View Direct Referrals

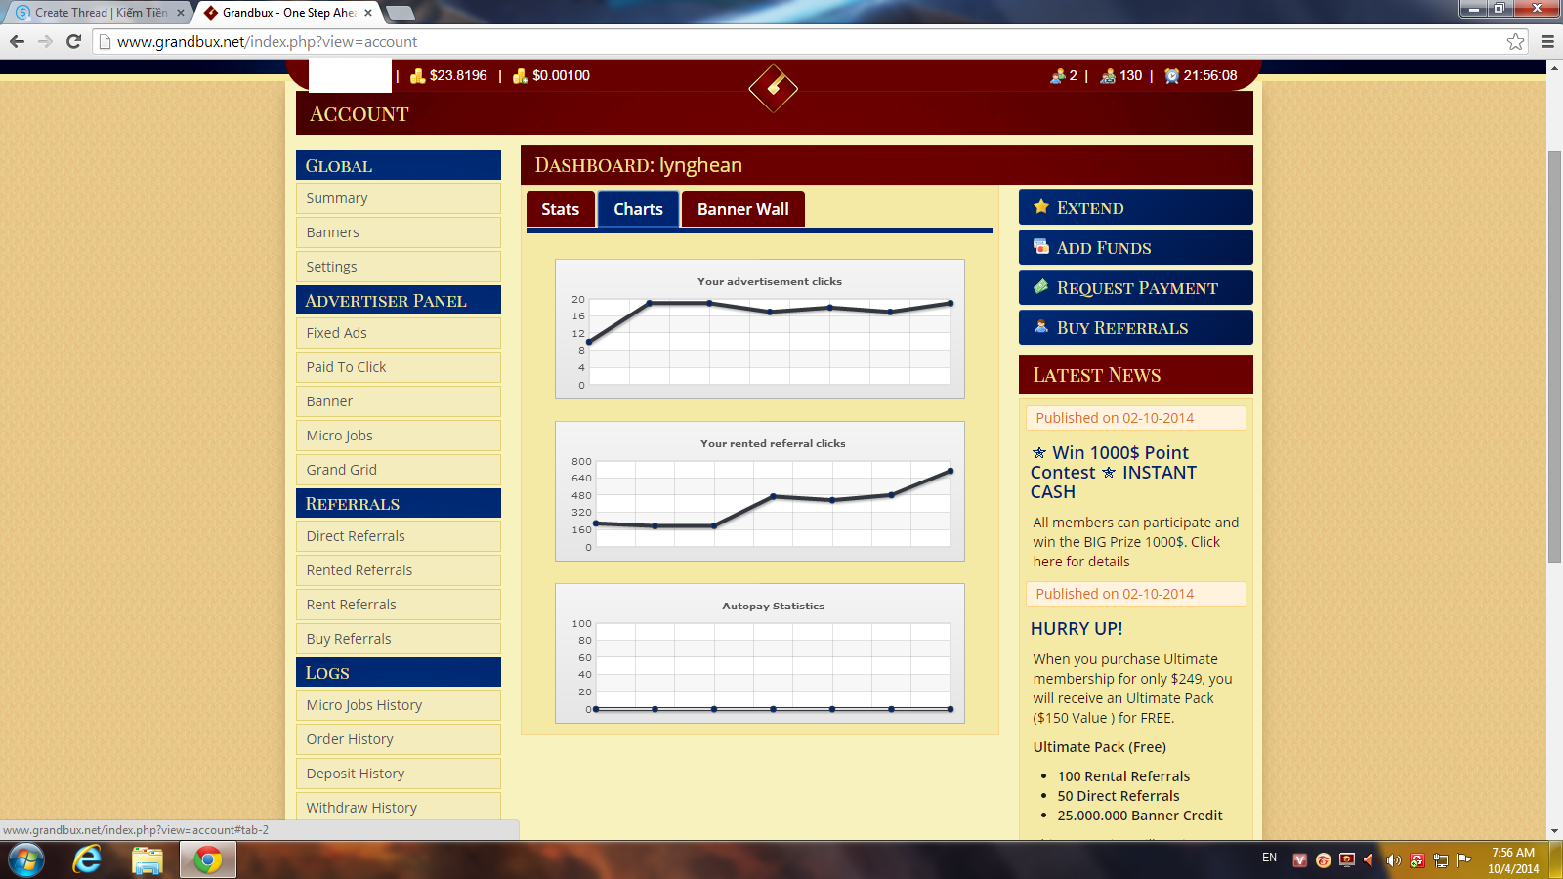click(x=399, y=536)
